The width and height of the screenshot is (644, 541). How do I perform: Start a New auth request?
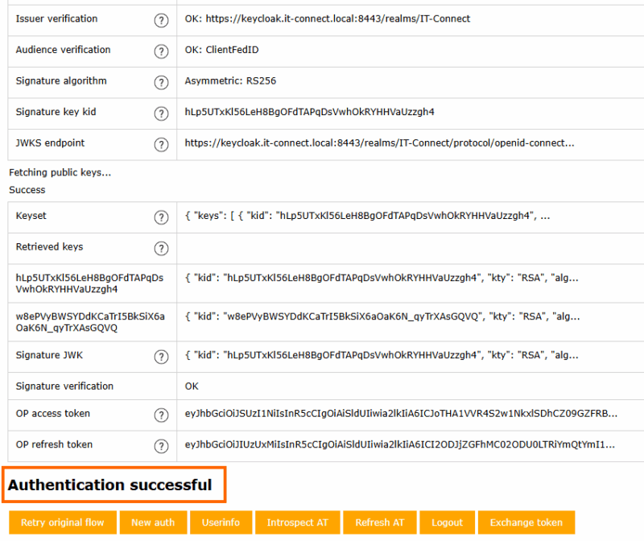tap(153, 522)
